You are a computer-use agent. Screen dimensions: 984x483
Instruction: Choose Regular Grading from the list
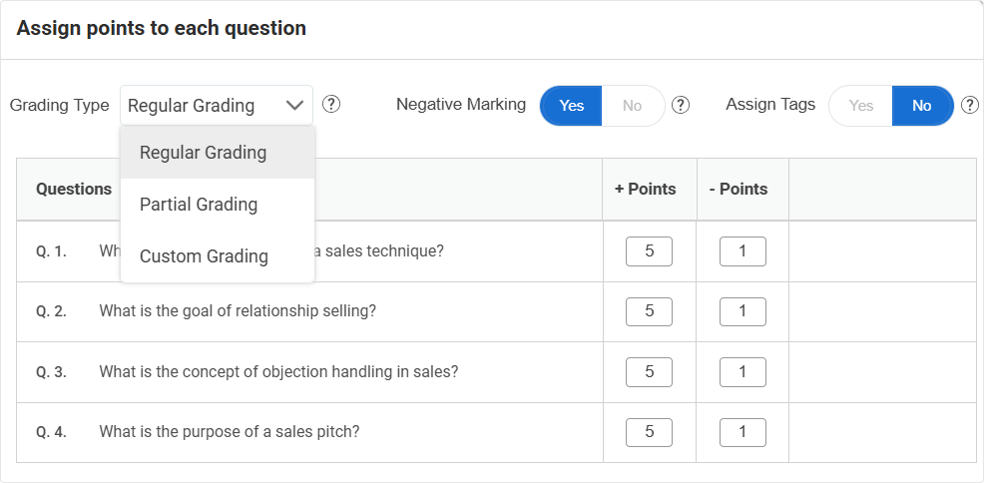click(x=204, y=153)
